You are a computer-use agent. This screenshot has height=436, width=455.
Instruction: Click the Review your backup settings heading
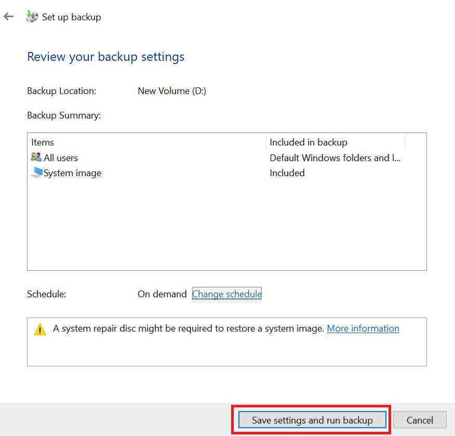click(x=105, y=57)
